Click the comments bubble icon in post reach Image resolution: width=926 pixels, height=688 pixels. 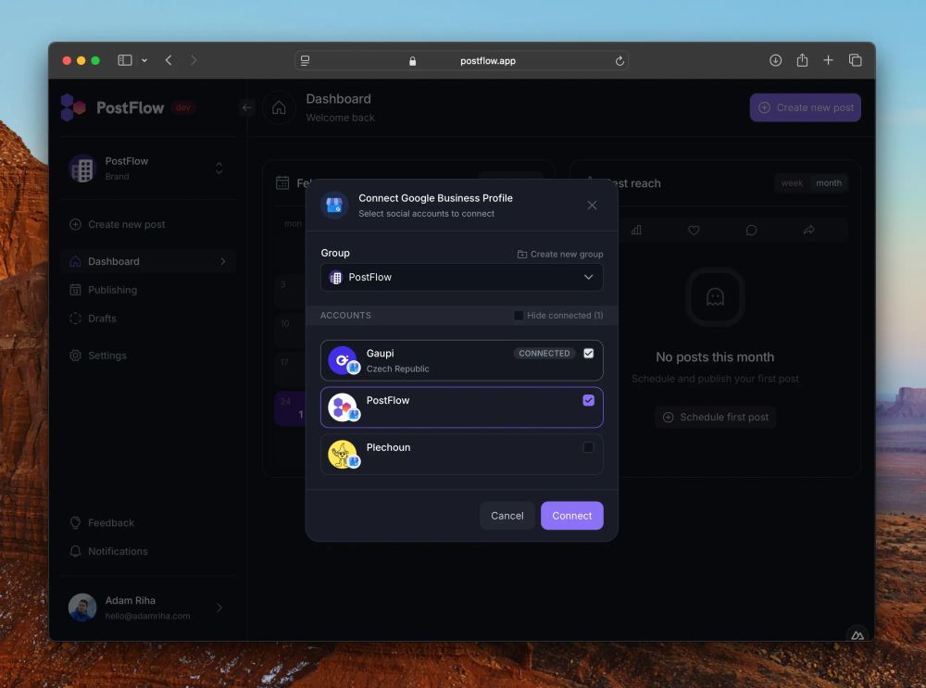click(x=751, y=230)
